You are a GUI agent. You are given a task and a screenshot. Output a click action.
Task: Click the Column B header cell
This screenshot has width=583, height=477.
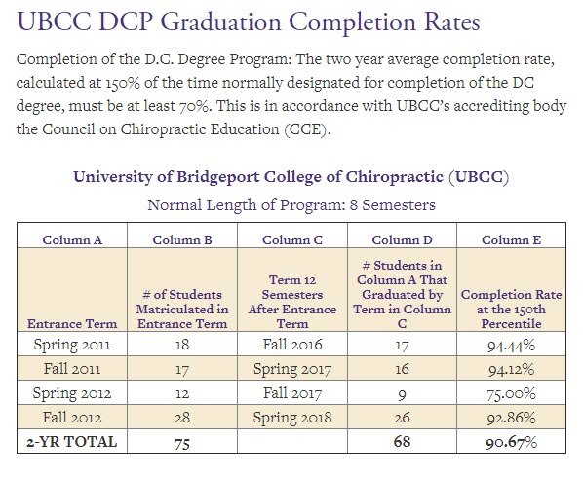pos(182,236)
